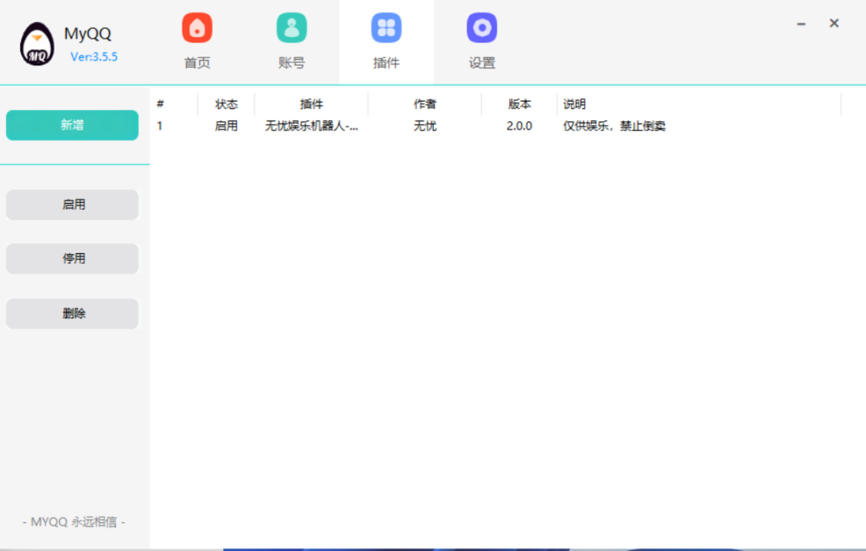
Task: Select the 无忧娱乐机器人 plugin row
Action: (x=311, y=126)
